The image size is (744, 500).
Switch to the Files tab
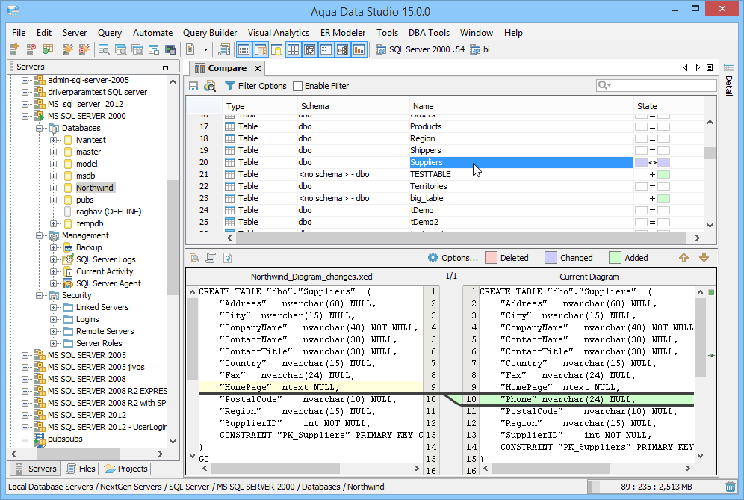click(x=81, y=469)
